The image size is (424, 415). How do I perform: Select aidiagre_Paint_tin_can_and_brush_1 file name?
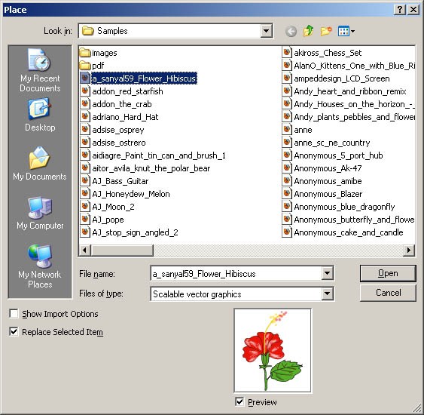tap(159, 155)
